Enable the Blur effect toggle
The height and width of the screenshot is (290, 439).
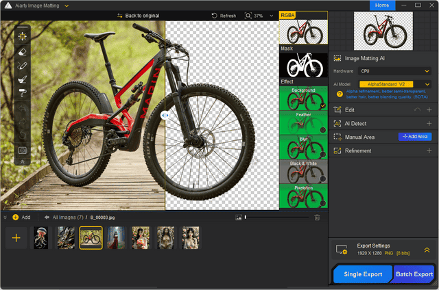[x=322, y=154]
